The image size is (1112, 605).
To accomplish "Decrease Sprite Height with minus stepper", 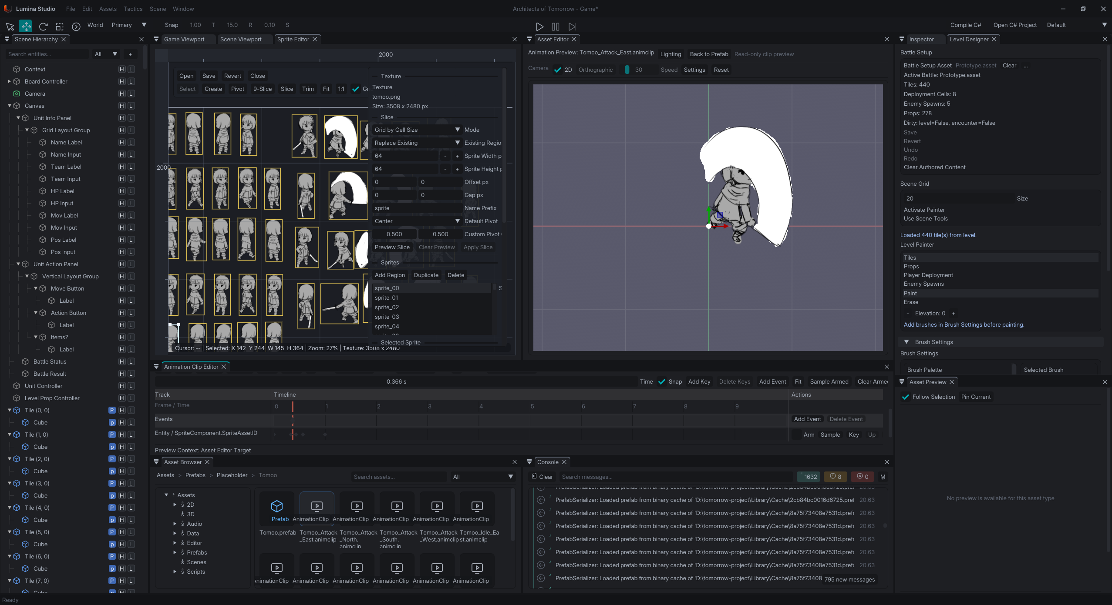I will coord(445,169).
